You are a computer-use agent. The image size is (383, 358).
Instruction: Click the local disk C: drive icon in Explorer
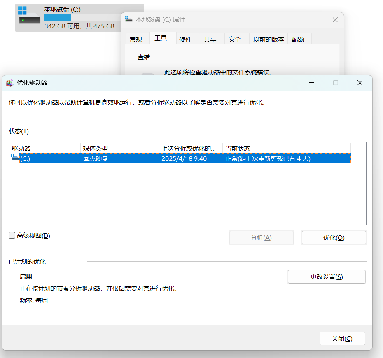click(x=29, y=15)
